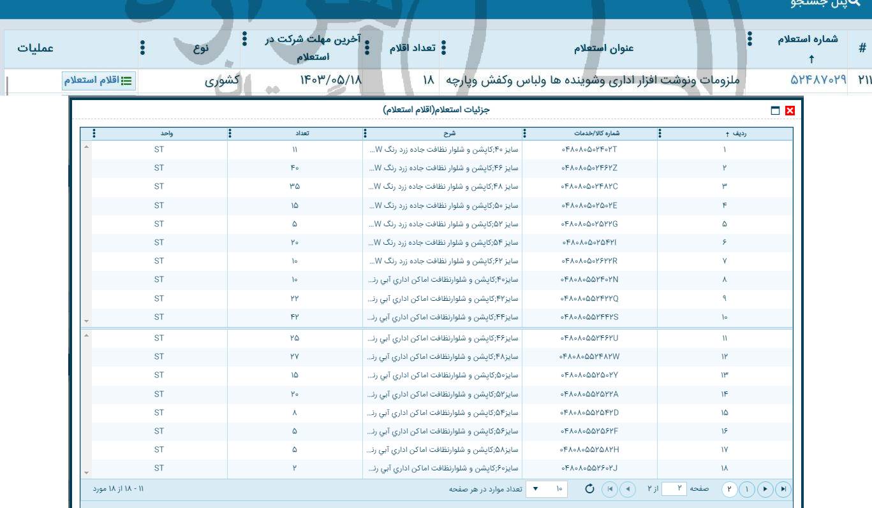Screen dimensions: 872x508
Task: Select item code ۰۴۸۰۸۰۵۰۲۵۲۲G cell
Action: click(589, 224)
